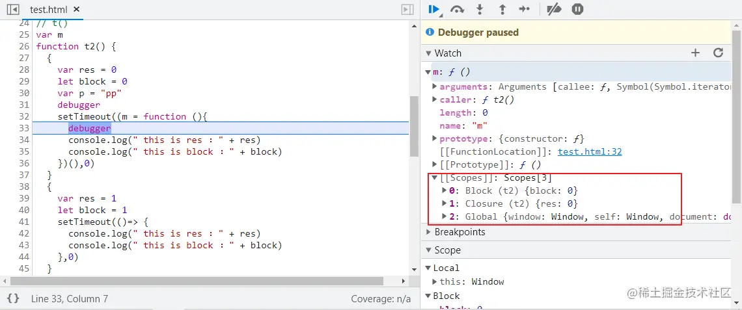Step over next function call
The height and width of the screenshot is (310, 742).
[457, 9]
